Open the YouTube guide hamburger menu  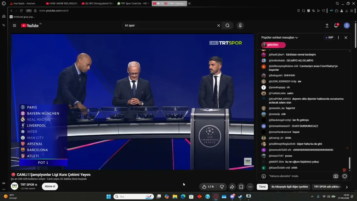(15, 25)
